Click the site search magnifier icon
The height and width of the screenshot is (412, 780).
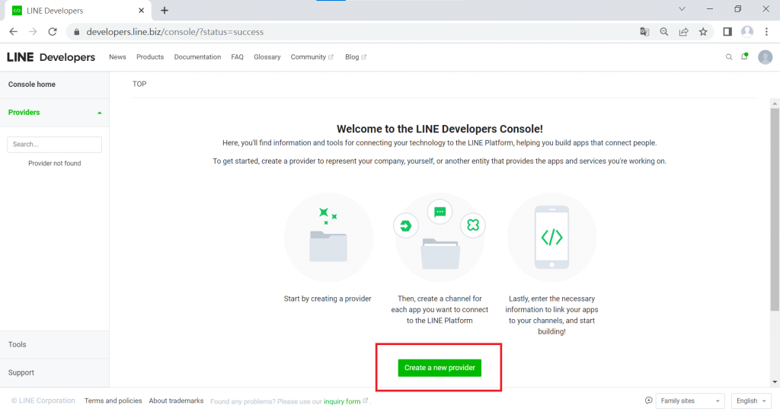click(x=729, y=57)
